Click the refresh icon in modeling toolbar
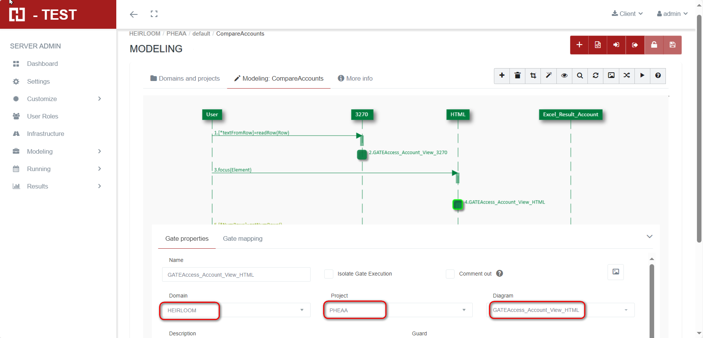 point(595,76)
